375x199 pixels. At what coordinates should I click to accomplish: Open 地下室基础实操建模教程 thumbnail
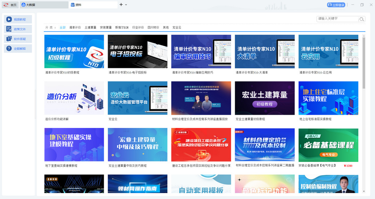[74, 145]
